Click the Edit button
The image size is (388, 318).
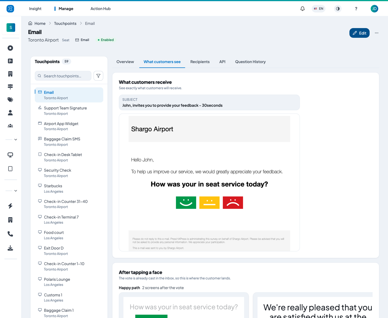(x=359, y=33)
